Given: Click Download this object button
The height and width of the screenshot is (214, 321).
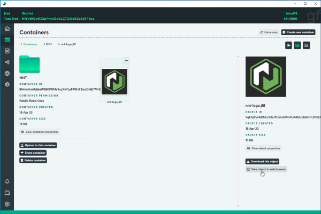Looking at the screenshot, I should coord(262,161).
